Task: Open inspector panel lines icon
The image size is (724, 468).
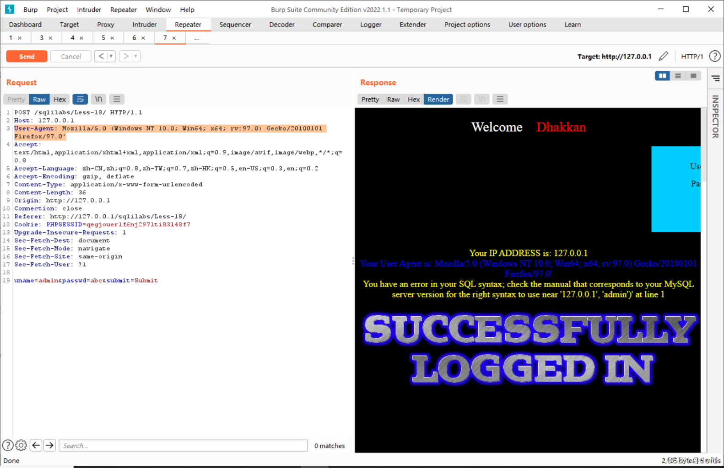Action: [x=716, y=79]
